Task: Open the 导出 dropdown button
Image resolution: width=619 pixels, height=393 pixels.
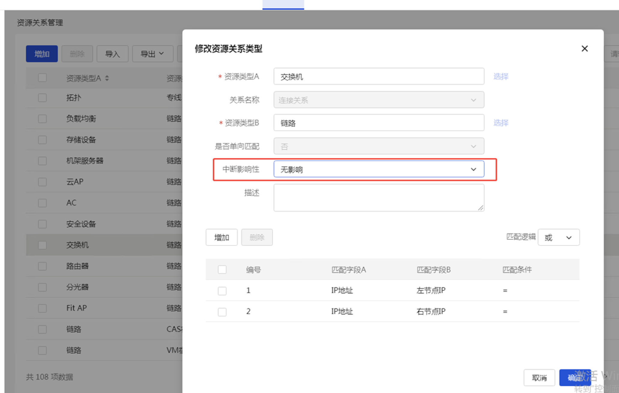Action: click(152, 54)
